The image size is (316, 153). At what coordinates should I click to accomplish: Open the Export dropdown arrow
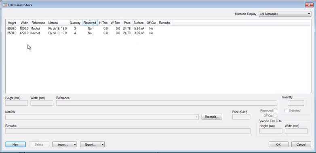[x=102, y=145]
